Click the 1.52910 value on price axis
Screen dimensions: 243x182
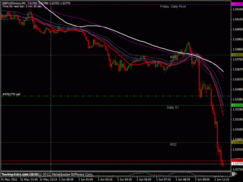238,149
